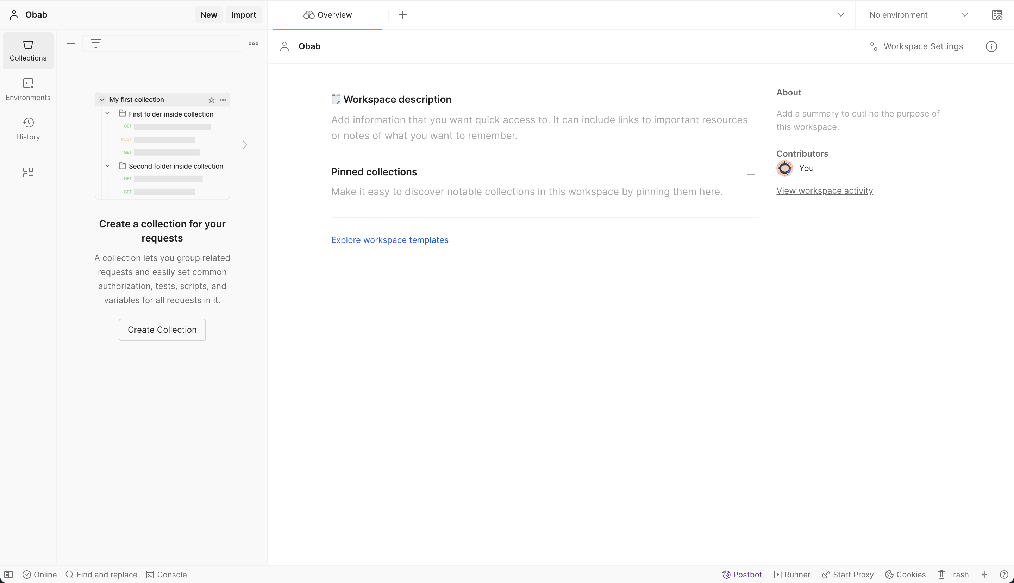Collapse First folder inside collection
Image resolution: width=1014 pixels, height=583 pixels.
(x=107, y=114)
